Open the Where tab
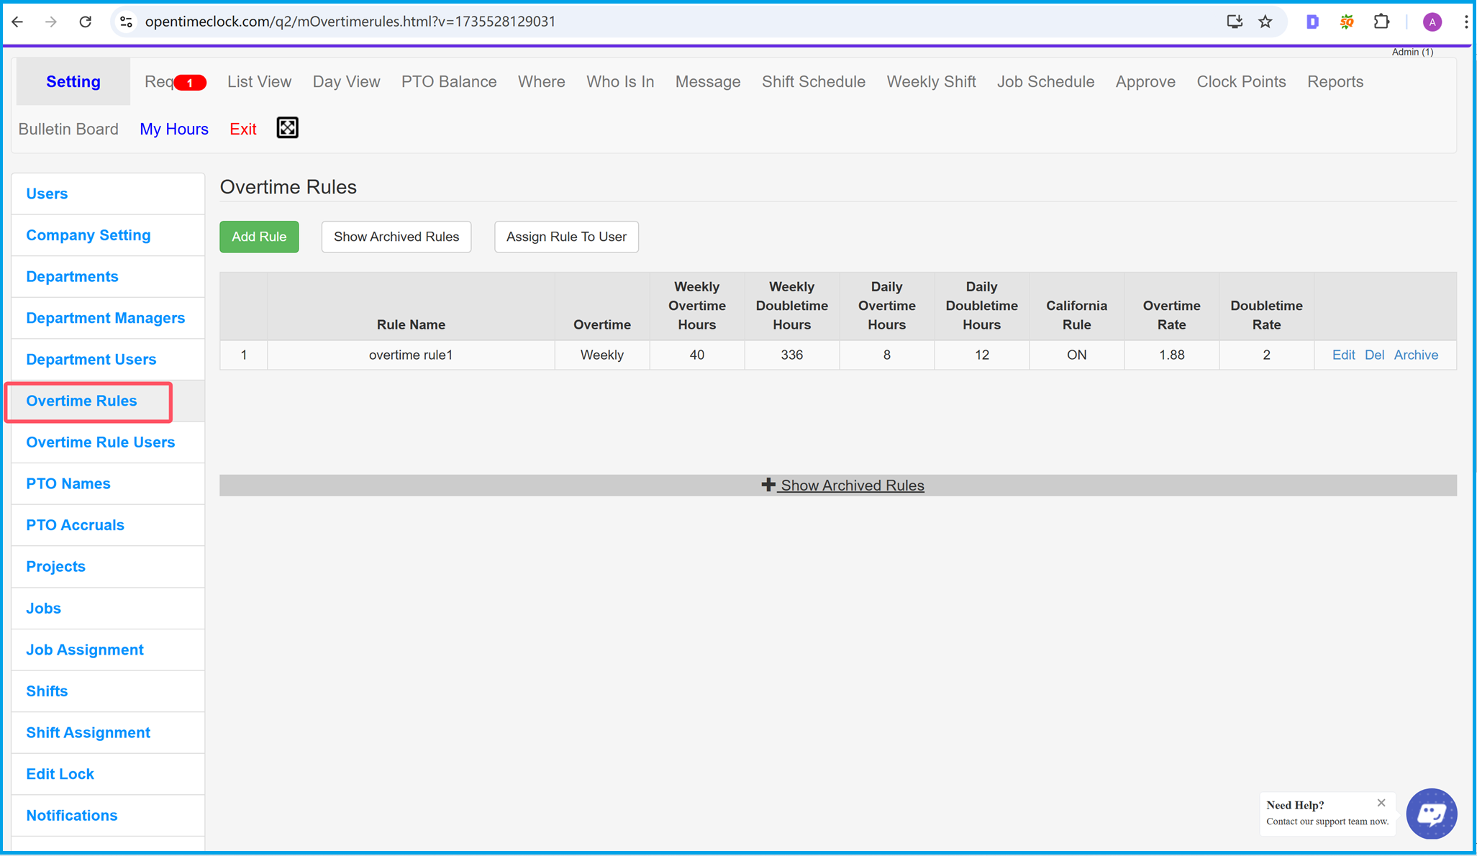 click(541, 81)
